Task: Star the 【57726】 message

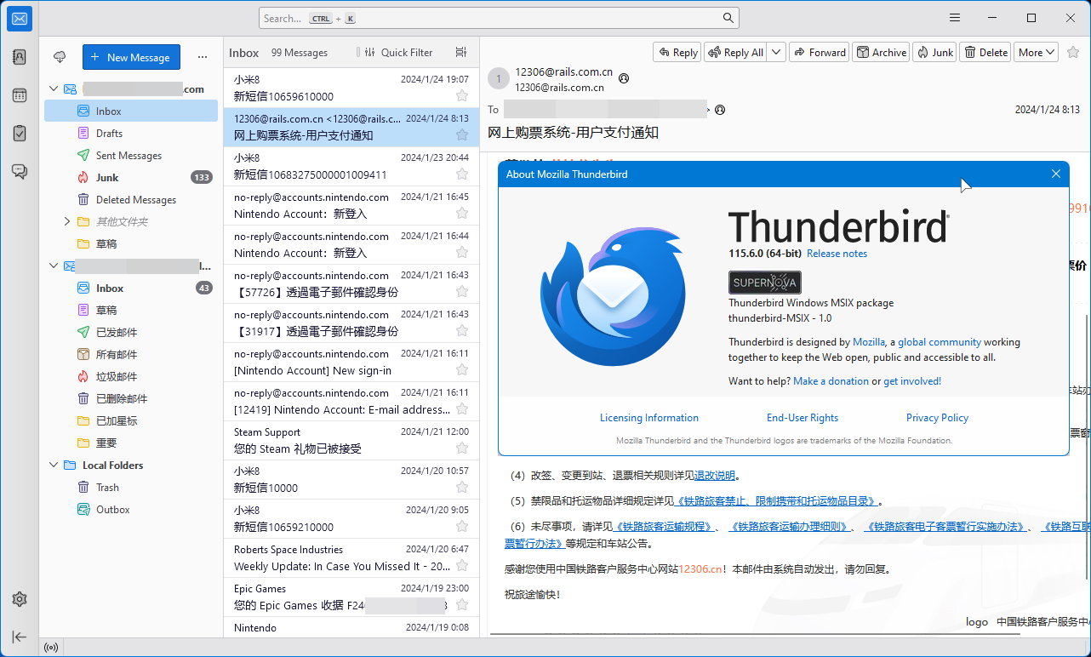Action: (462, 291)
